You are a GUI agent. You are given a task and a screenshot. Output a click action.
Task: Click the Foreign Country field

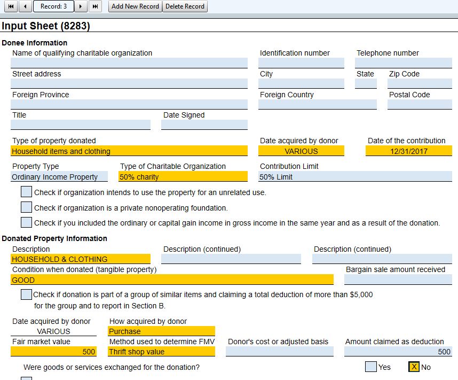[318, 104]
